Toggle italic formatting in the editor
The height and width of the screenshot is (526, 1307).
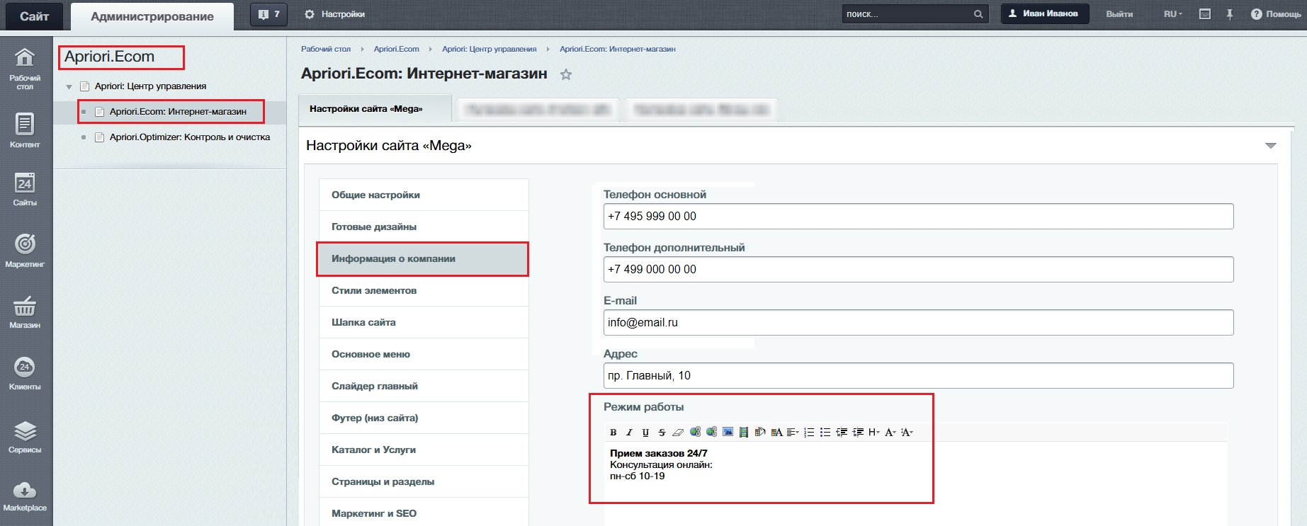pyautogui.click(x=629, y=432)
